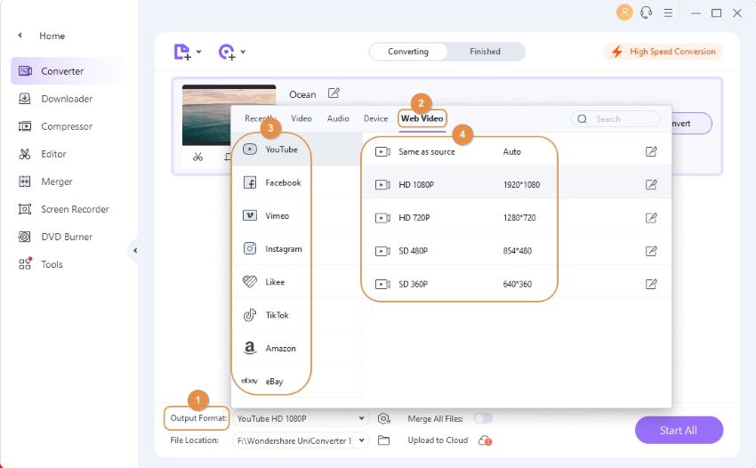756x468 pixels.
Task: Click the Ocean video thumbnail
Action: point(206,116)
